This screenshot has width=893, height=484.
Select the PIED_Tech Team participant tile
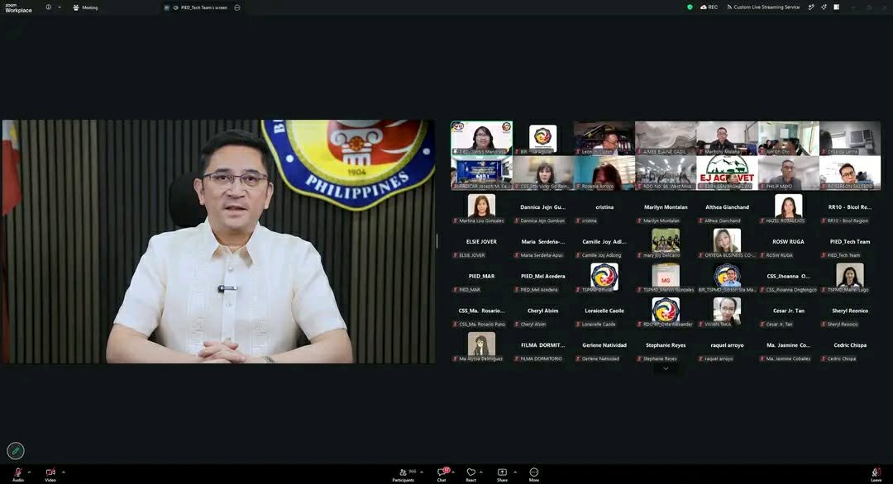850,244
